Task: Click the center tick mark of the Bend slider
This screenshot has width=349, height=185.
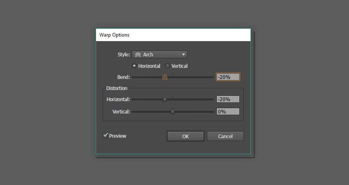Action: click(x=172, y=74)
